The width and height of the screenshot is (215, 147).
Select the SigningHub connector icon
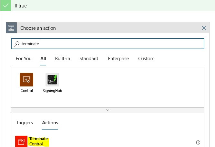(x=52, y=80)
